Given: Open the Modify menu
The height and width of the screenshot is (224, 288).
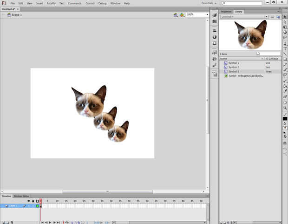Looking at the screenshot, I should pos(51,3).
